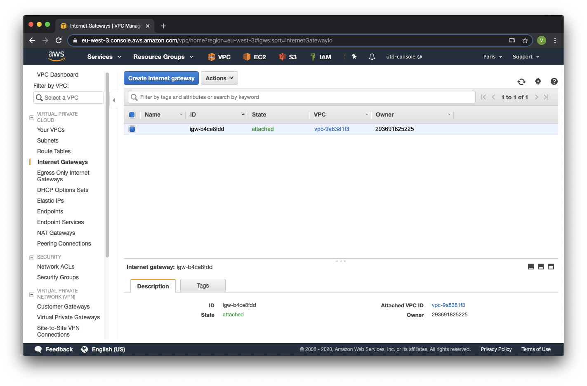This screenshot has width=587, height=386.
Task: Switch to the Tags tab
Action: click(x=203, y=285)
